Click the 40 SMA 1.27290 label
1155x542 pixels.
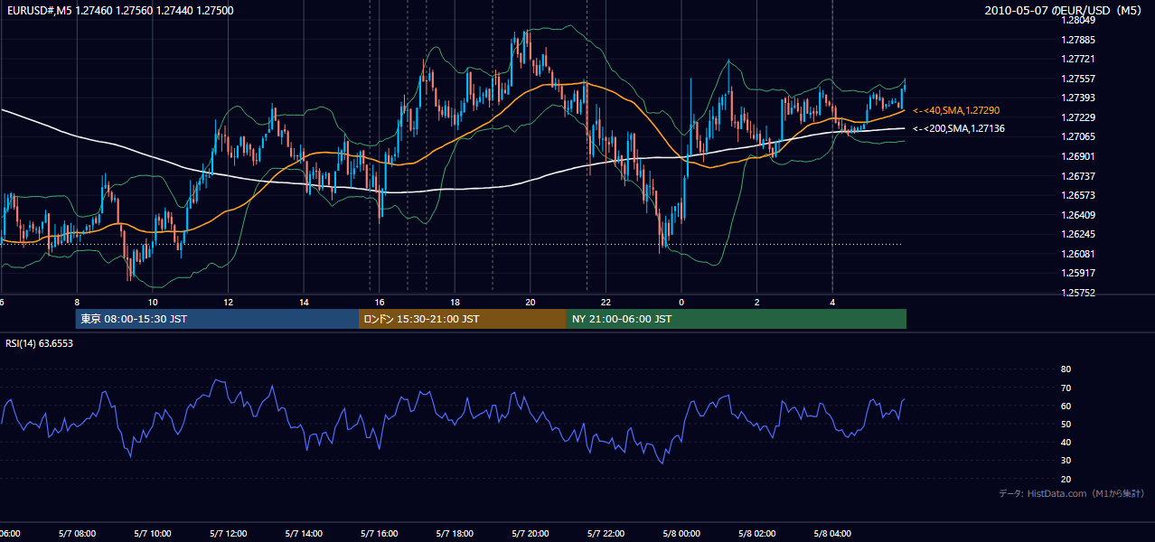click(x=956, y=110)
